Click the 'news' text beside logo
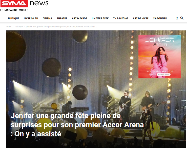The image size is (187, 148). point(39,3)
